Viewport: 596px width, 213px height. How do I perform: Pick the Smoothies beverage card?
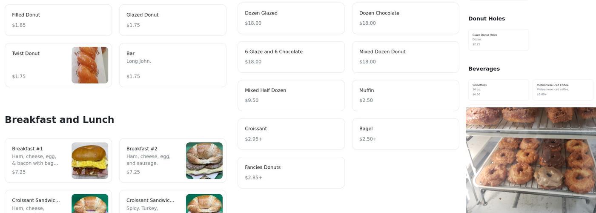click(x=499, y=90)
